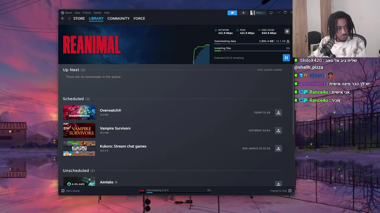This screenshot has width=380, height=213.
Task: Switch to the COMMUNITY tab
Action: [x=118, y=18]
